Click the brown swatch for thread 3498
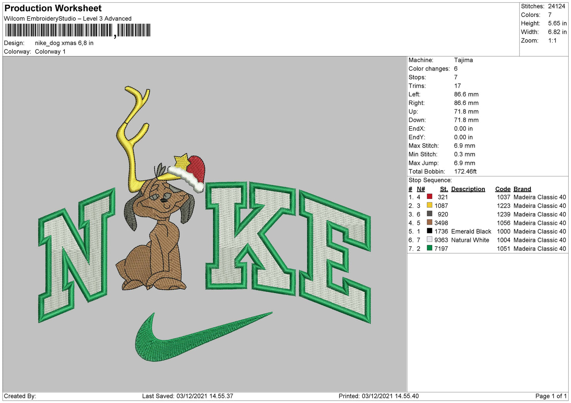The image size is (571, 403). (x=430, y=222)
